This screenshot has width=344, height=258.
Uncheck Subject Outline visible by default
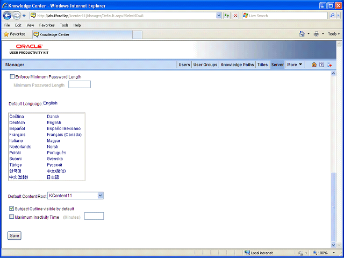(x=11, y=209)
